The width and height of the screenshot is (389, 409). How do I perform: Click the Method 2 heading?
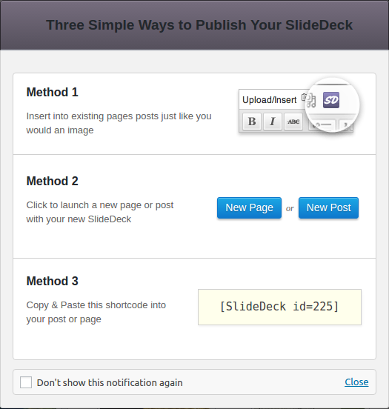pyautogui.click(x=52, y=181)
